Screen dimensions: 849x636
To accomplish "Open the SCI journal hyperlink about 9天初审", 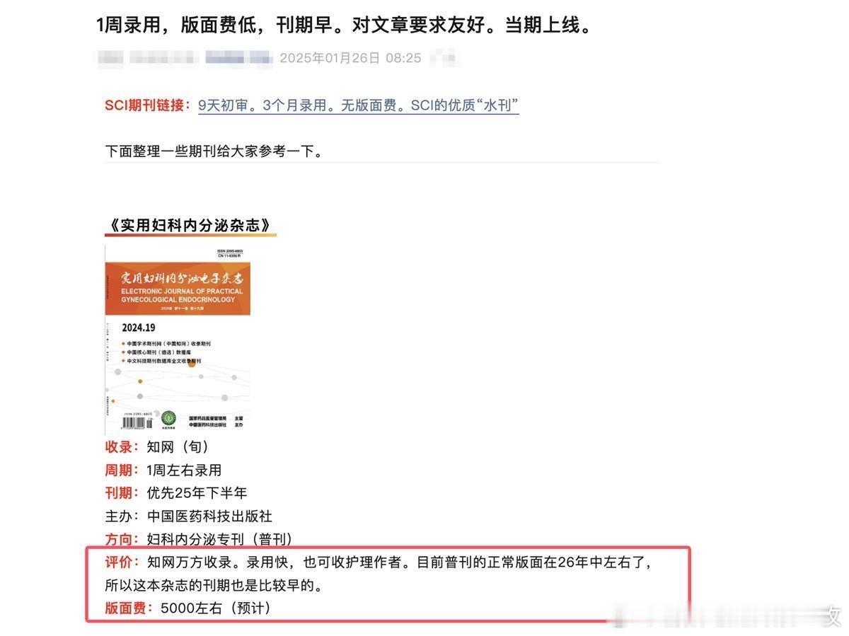I will coord(358,105).
